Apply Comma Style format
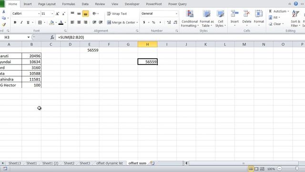Screen dimensions: 305x172 [x=160, y=22]
